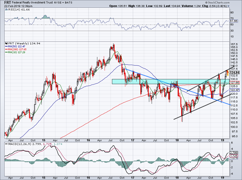Click the 157.5 label on price axis
This screenshot has width=242, height=180.
pyautogui.click(x=234, y=44)
